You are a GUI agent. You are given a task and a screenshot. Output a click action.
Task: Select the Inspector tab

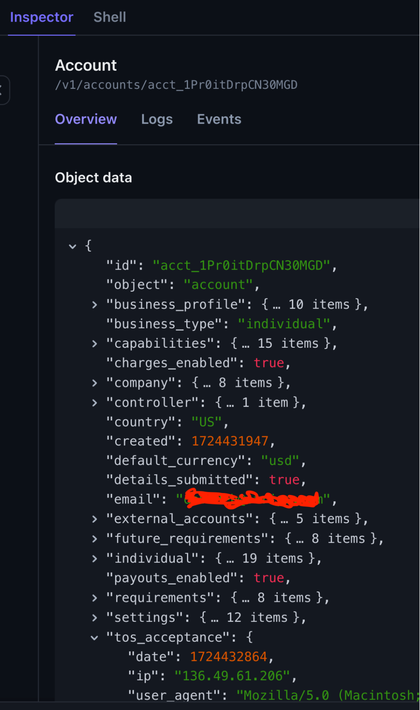click(42, 17)
